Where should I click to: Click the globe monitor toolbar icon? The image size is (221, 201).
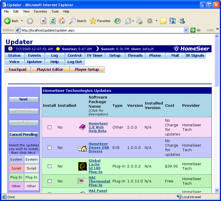click(x=172, y=21)
